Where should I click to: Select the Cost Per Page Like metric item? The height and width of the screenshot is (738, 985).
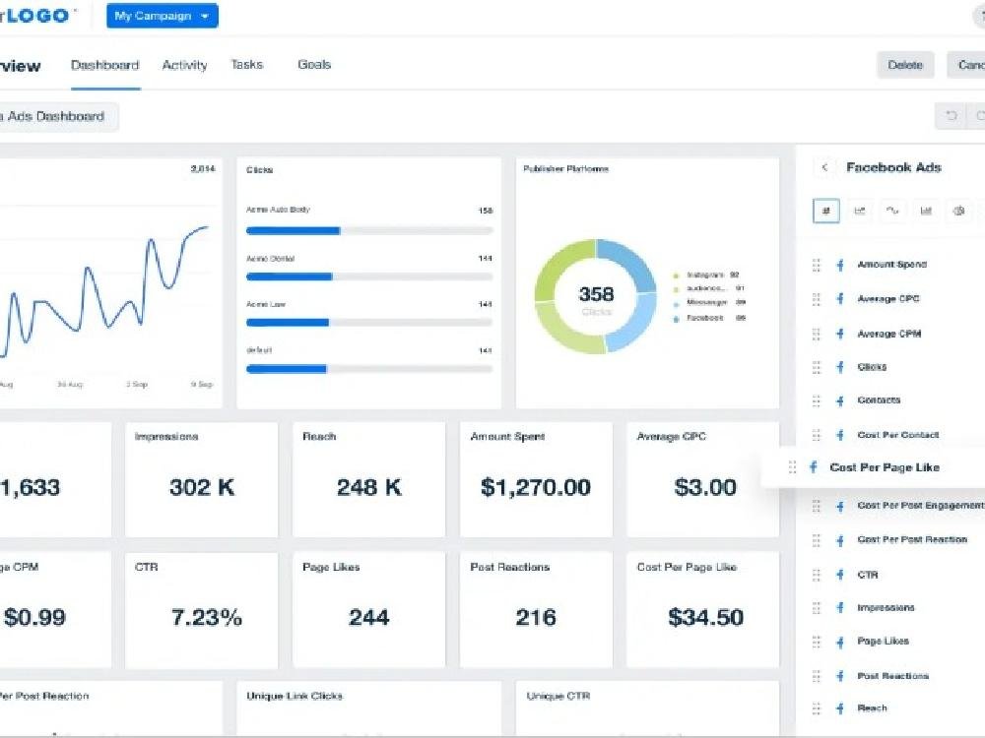pos(884,467)
